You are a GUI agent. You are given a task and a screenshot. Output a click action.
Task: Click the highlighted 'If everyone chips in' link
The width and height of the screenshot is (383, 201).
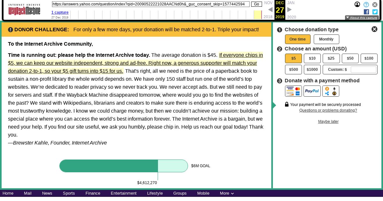coord(135,63)
